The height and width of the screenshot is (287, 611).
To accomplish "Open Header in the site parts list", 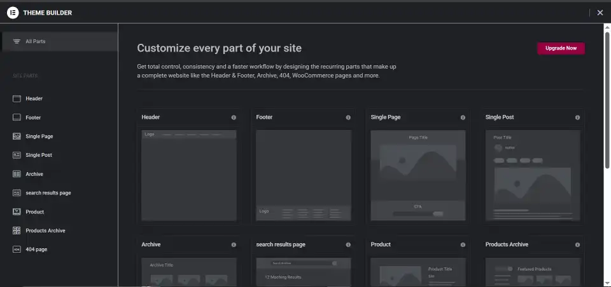I will click(34, 99).
